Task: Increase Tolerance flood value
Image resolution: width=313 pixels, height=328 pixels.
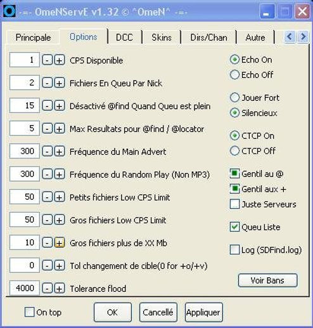Action: click(60, 289)
